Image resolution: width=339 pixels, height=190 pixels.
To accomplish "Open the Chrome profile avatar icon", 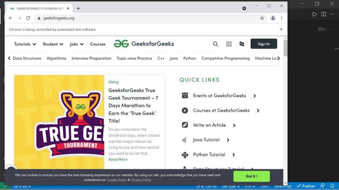I will point(273,18).
